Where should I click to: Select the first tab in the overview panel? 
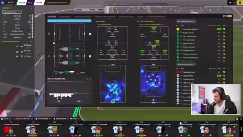coord(52,17)
